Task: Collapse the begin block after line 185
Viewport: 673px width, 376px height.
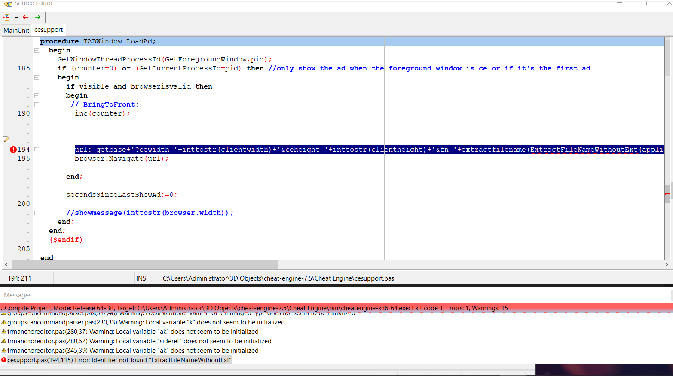Action: point(37,77)
